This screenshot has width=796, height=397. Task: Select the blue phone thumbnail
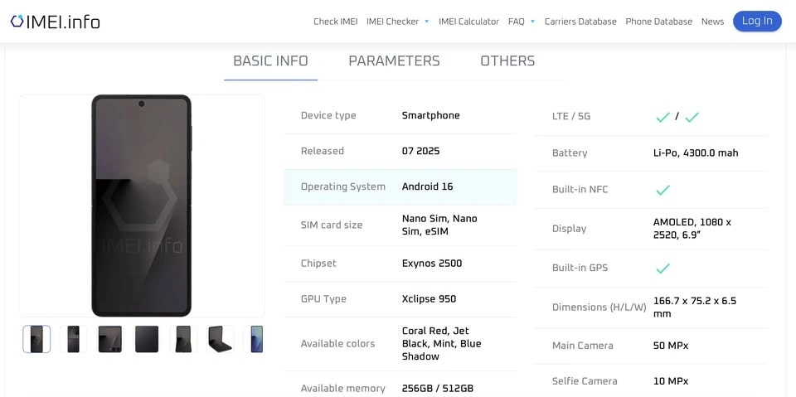point(256,339)
